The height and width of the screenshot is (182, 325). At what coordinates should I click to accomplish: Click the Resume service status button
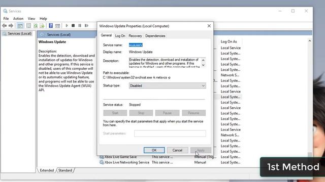193,113
